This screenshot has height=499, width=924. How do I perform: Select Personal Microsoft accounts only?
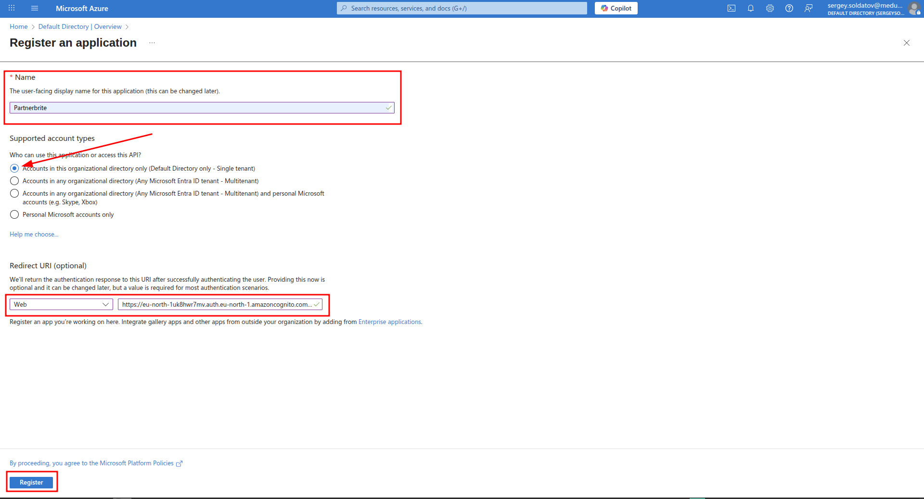(x=14, y=214)
